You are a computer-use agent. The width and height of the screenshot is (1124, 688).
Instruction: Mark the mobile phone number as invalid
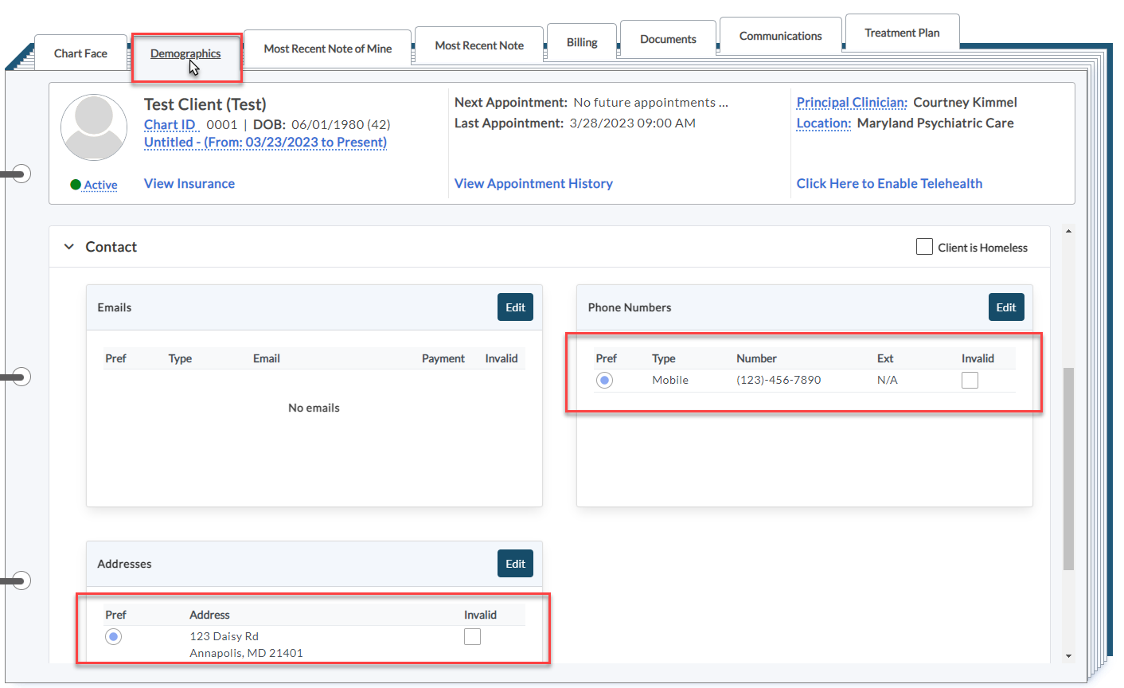pos(970,381)
